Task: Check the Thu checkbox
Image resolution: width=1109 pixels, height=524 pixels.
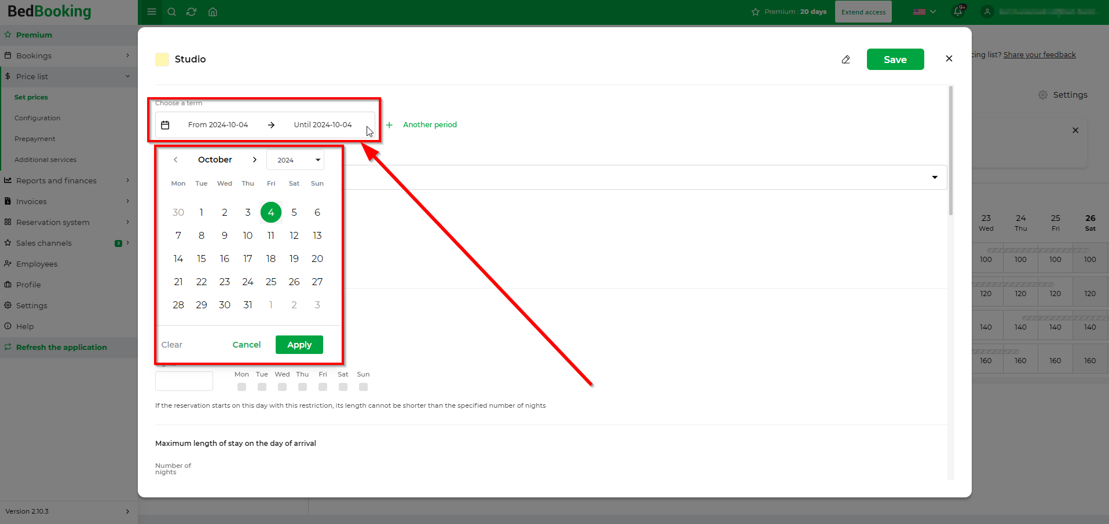Action: tap(302, 387)
